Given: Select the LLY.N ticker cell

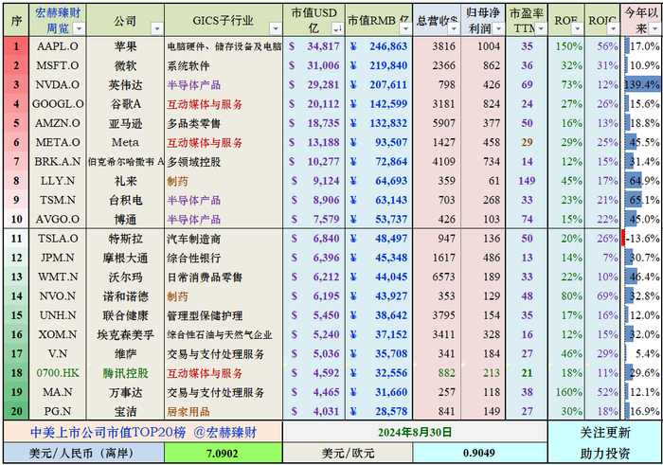Looking at the screenshot, I should 58,181.
